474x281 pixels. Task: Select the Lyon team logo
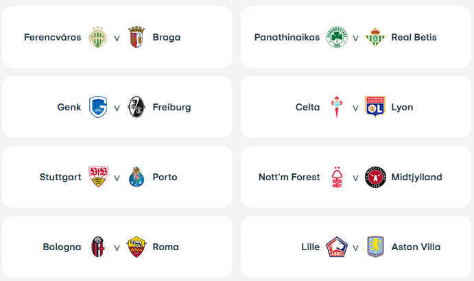375,107
